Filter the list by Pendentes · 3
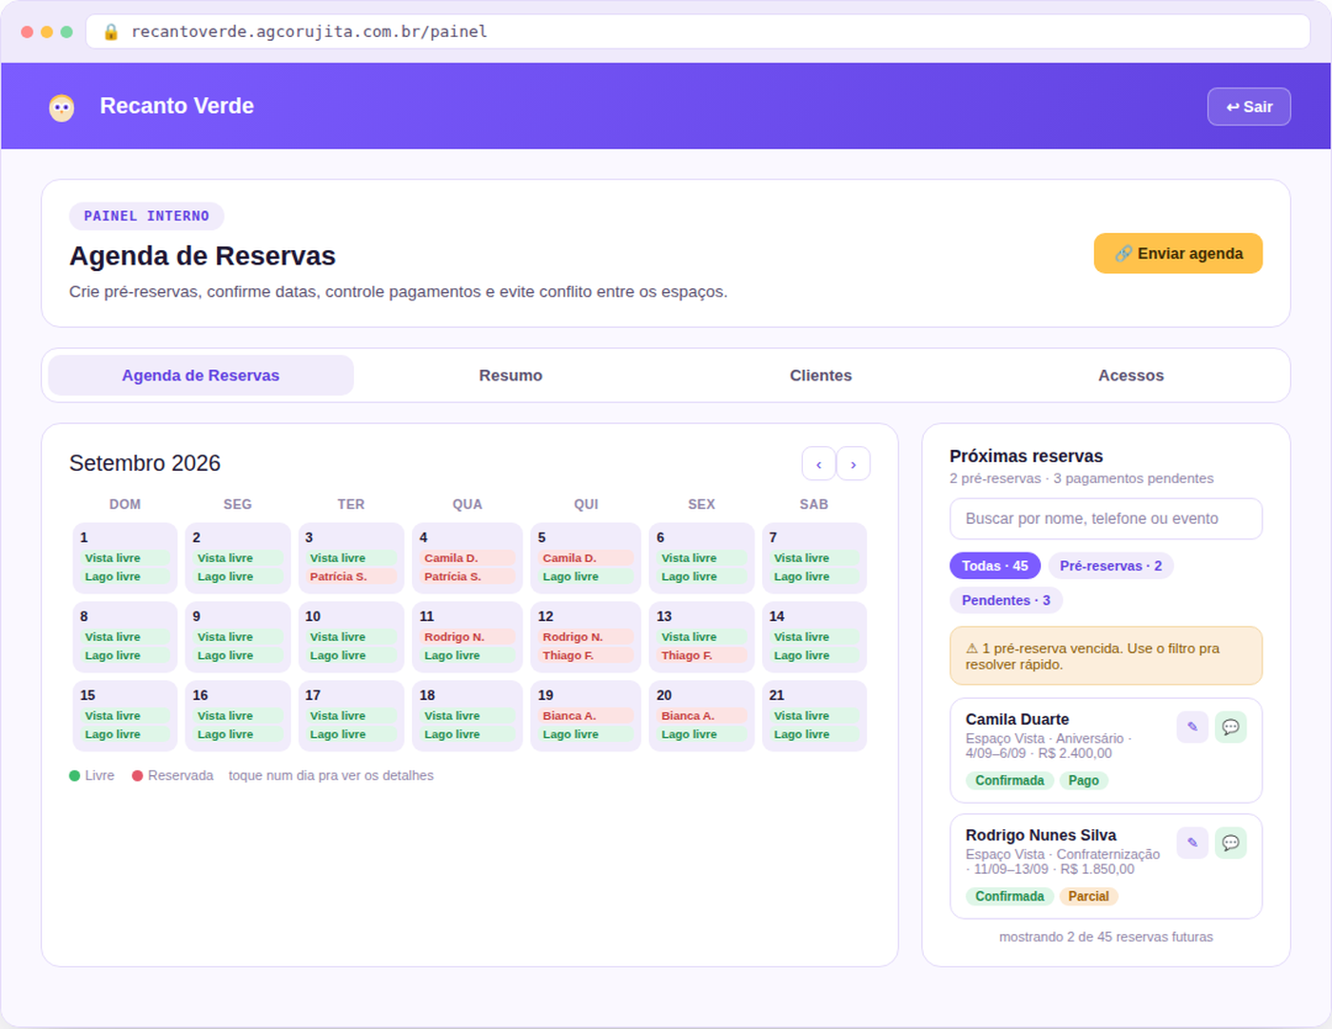Viewport: 1332px width, 1029px height. (1006, 600)
